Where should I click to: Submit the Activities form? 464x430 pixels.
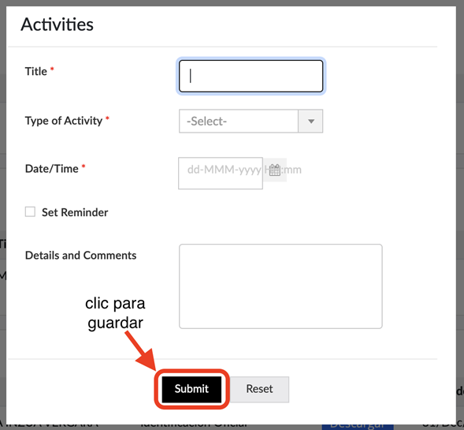point(191,389)
